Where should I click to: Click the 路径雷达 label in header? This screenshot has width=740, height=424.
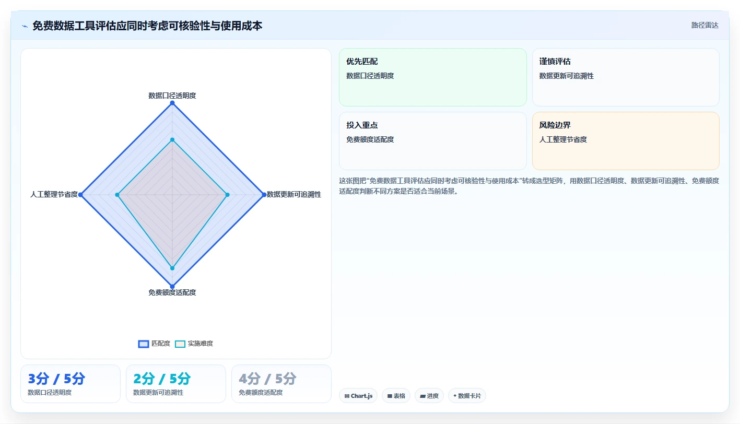(705, 25)
